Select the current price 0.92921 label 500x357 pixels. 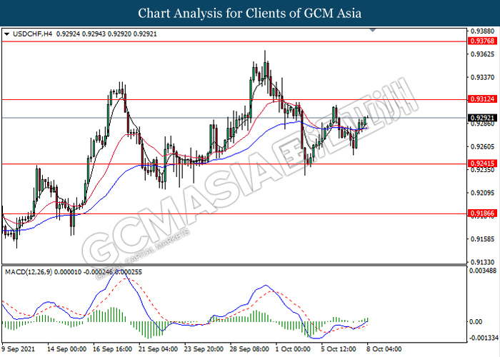pos(482,118)
